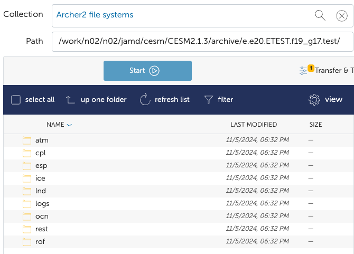Click the ice folder icon
Image resolution: width=354 pixels, height=254 pixels.
coord(27,178)
